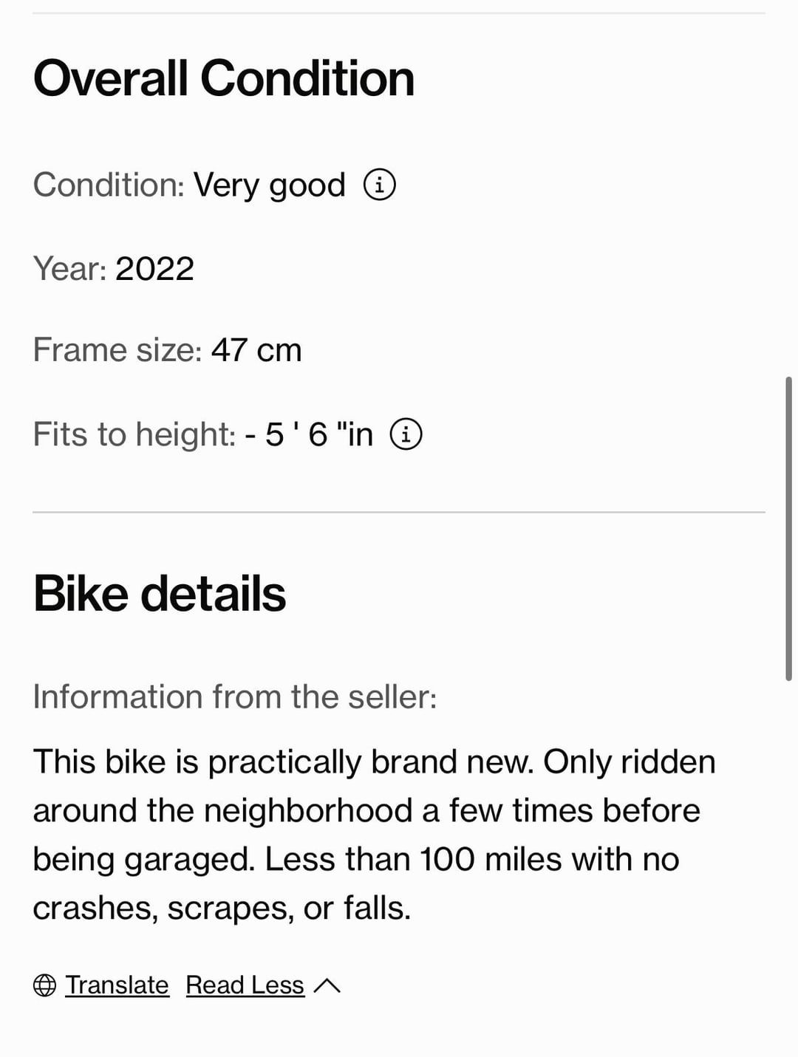Open the Fits to height info icon
This screenshot has height=1057, width=798.
pyautogui.click(x=406, y=434)
